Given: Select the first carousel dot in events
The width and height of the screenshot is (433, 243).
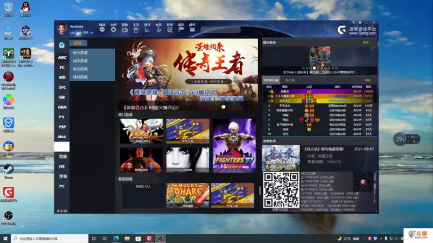Looking at the screenshot, I should (x=303, y=68).
